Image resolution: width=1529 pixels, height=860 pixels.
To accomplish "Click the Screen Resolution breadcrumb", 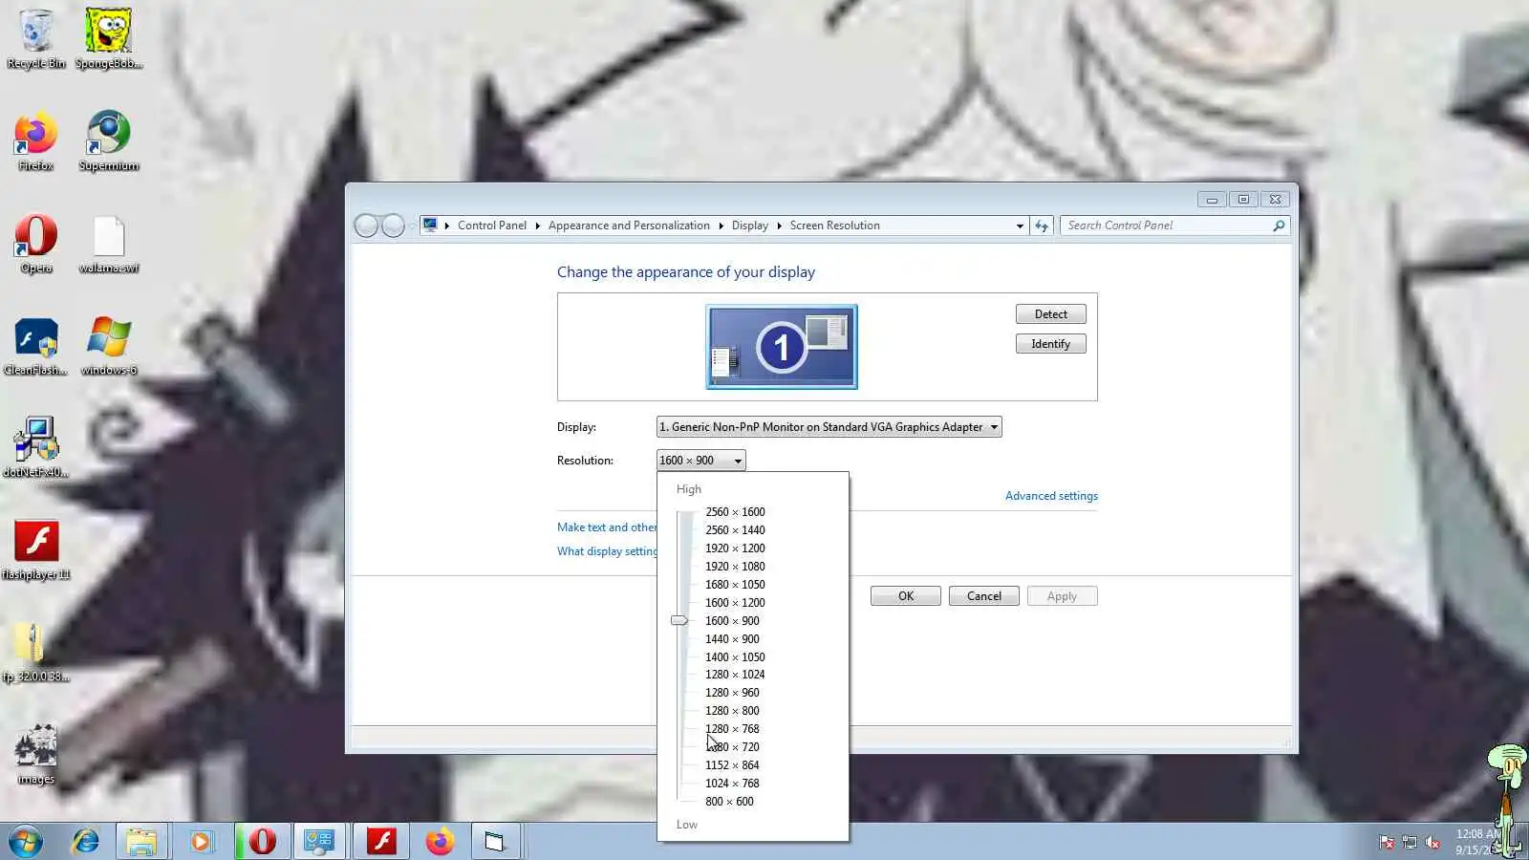I will 835,226.
